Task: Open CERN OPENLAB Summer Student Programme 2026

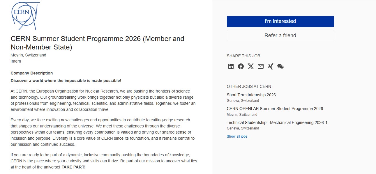Action: [x=275, y=109]
